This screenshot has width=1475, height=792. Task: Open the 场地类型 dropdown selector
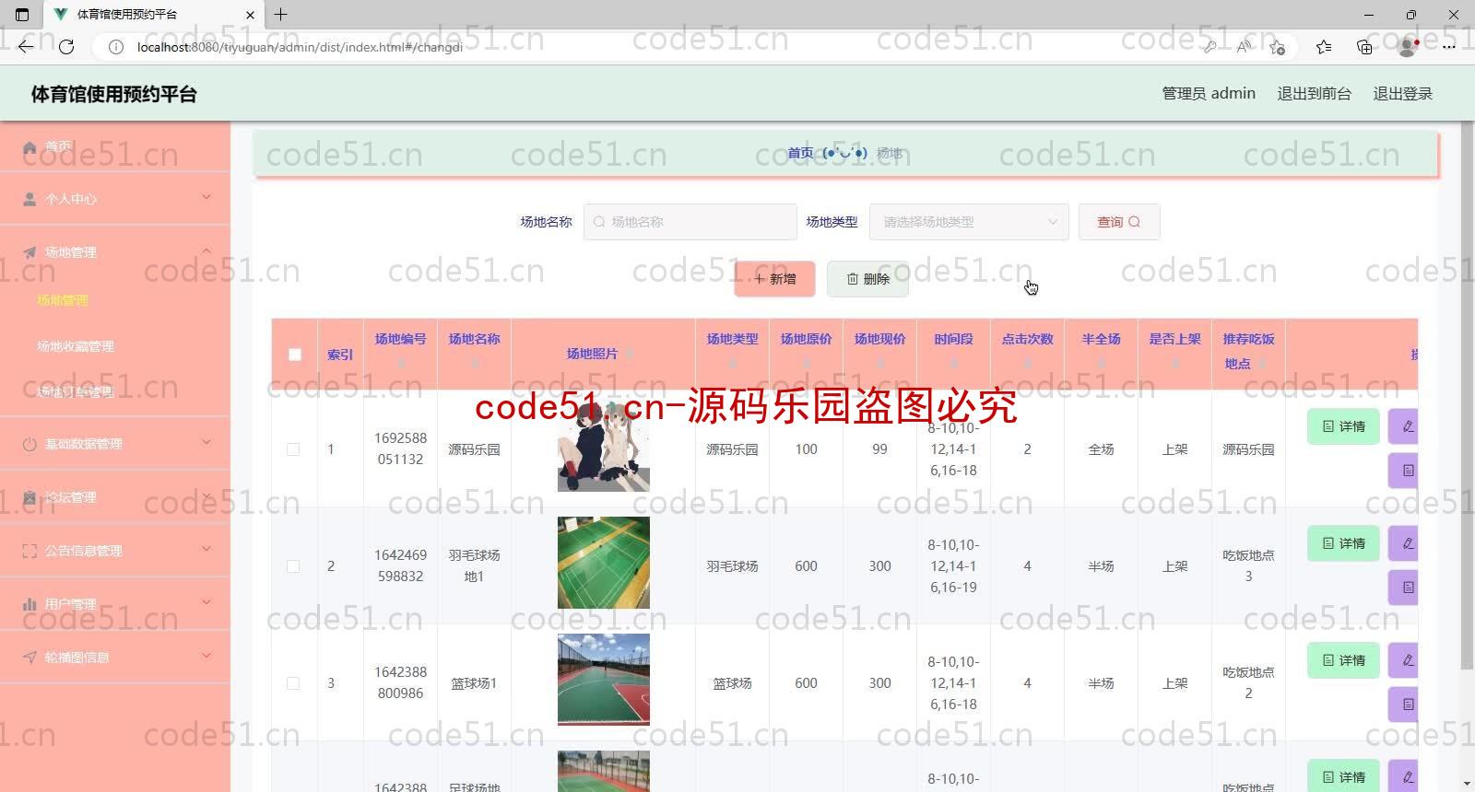[x=969, y=222]
